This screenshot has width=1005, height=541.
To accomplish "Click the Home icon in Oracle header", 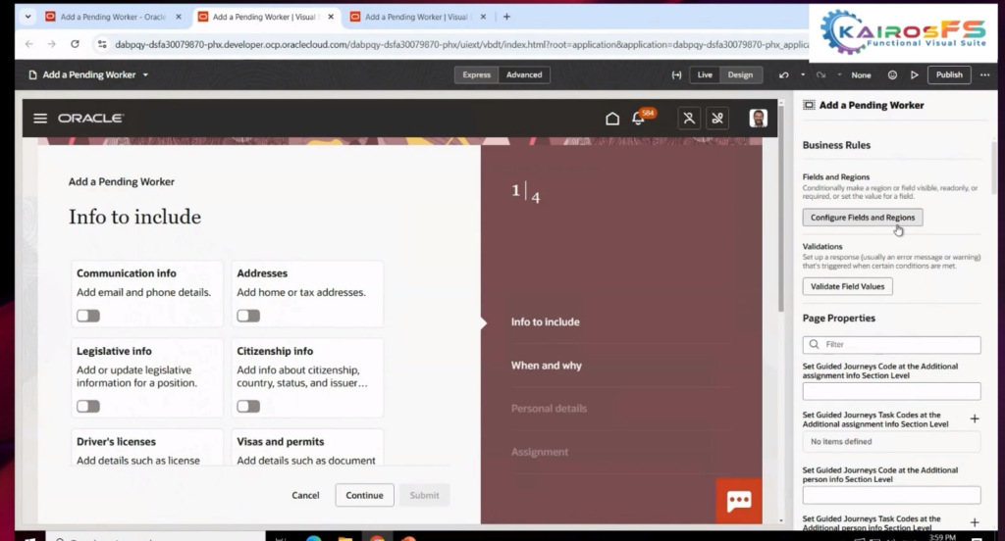I will [612, 119].
